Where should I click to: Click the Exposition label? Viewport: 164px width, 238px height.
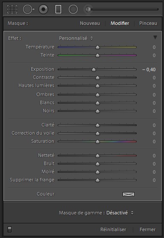click(x=42, y=69)
